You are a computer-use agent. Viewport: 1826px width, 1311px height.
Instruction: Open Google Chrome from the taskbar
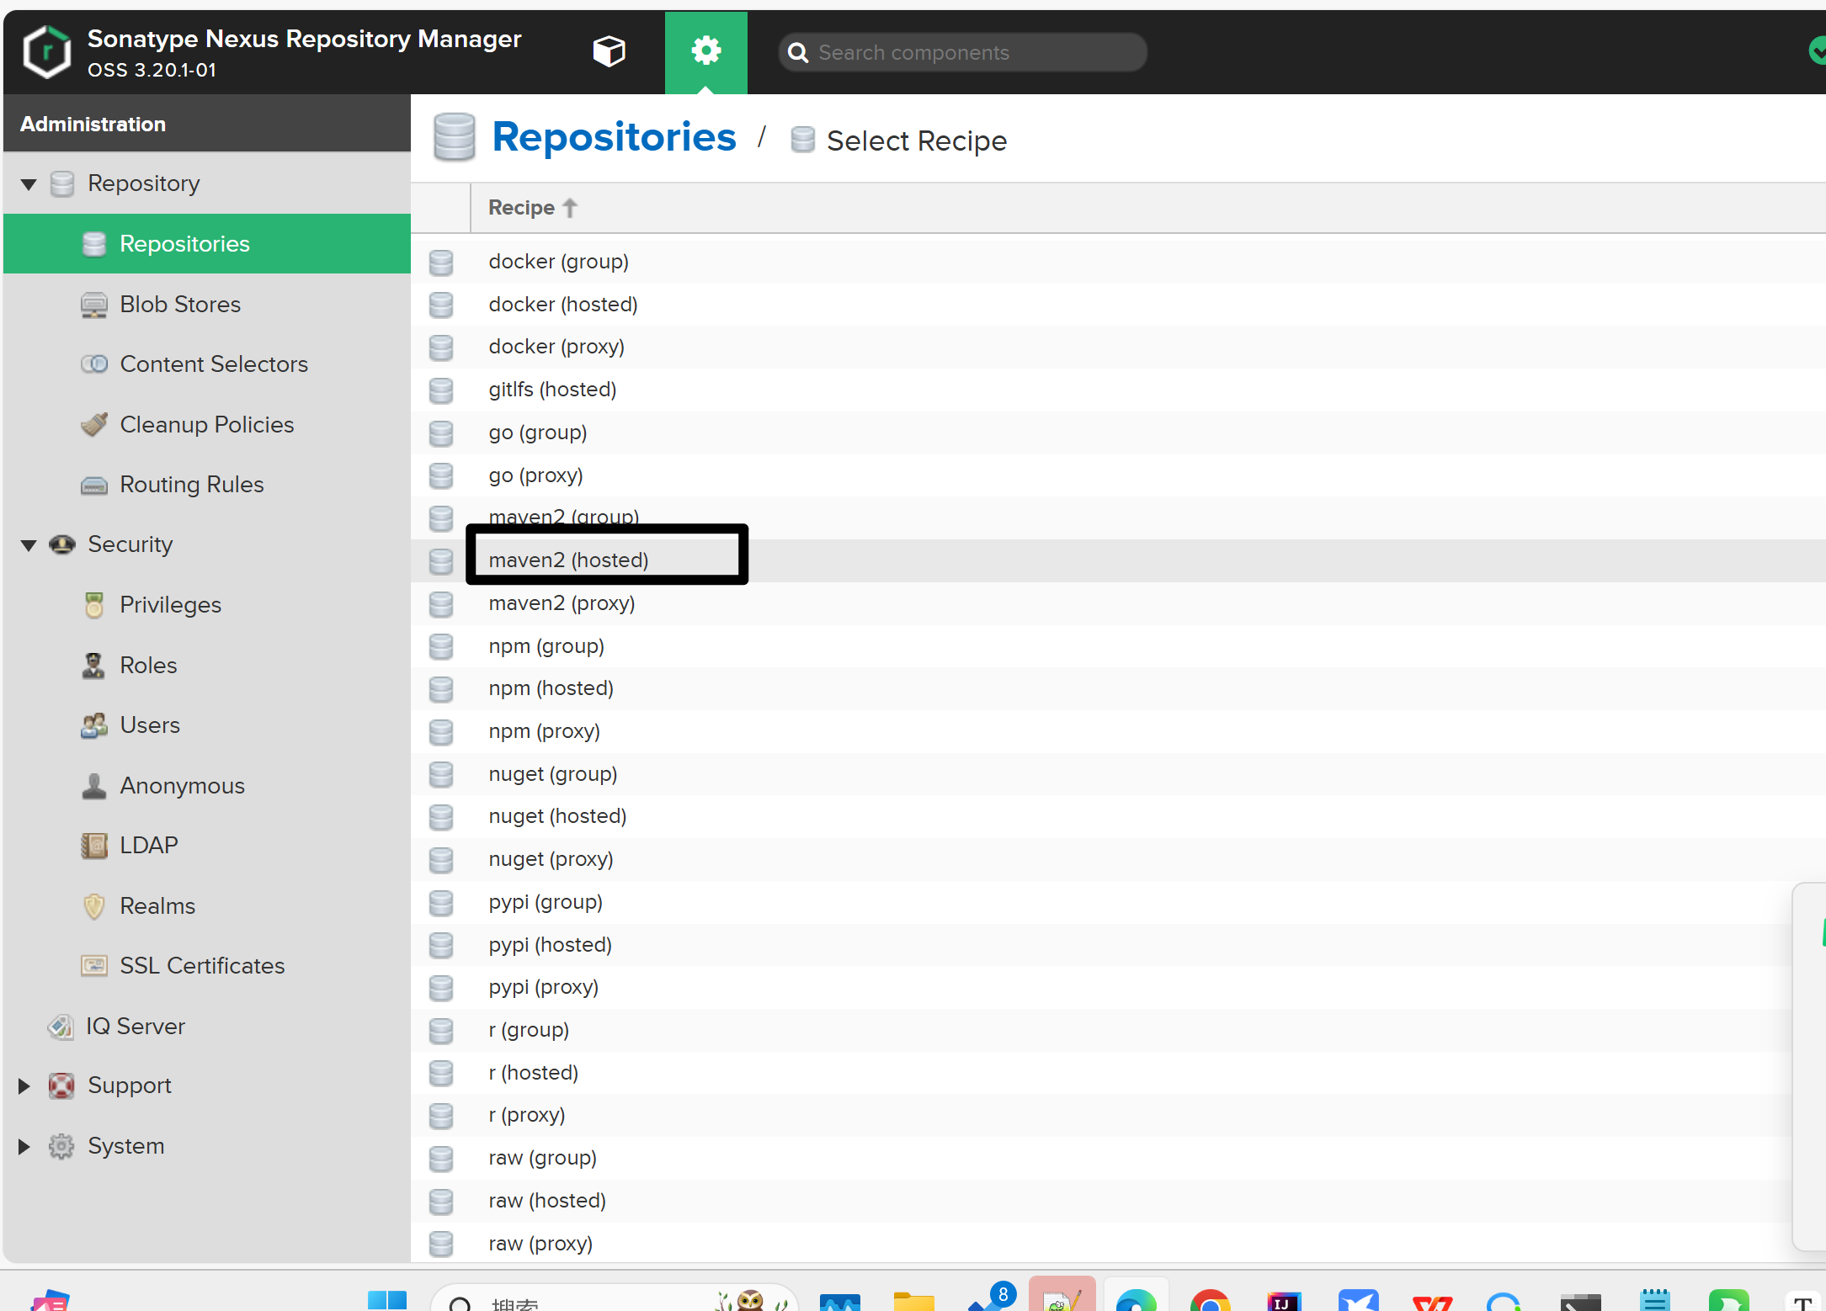tap(1210, 1300)
